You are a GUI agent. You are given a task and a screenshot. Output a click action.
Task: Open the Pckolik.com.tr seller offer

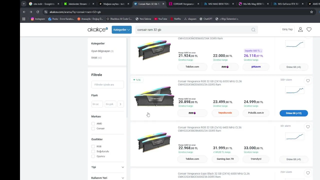[256, 113]
